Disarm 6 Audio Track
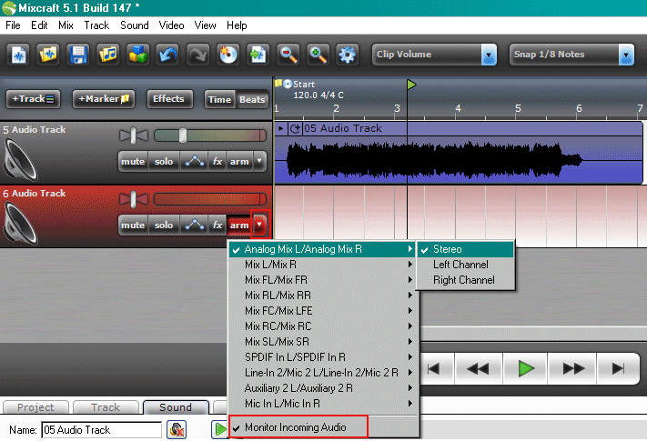Screen dimensions: 647x441 [x=239, y=225]
